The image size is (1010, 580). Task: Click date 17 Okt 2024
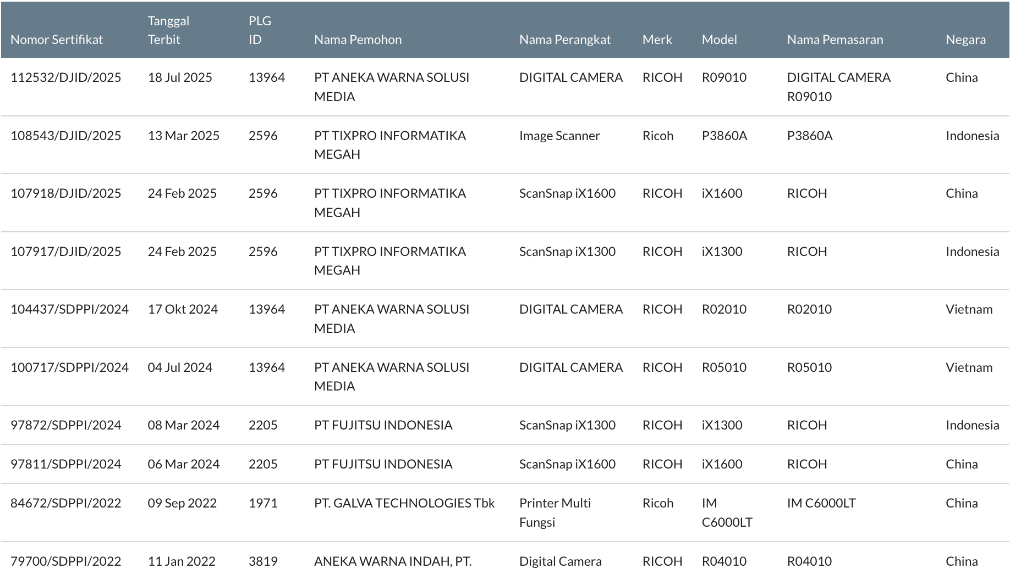(x=183, y=309)
